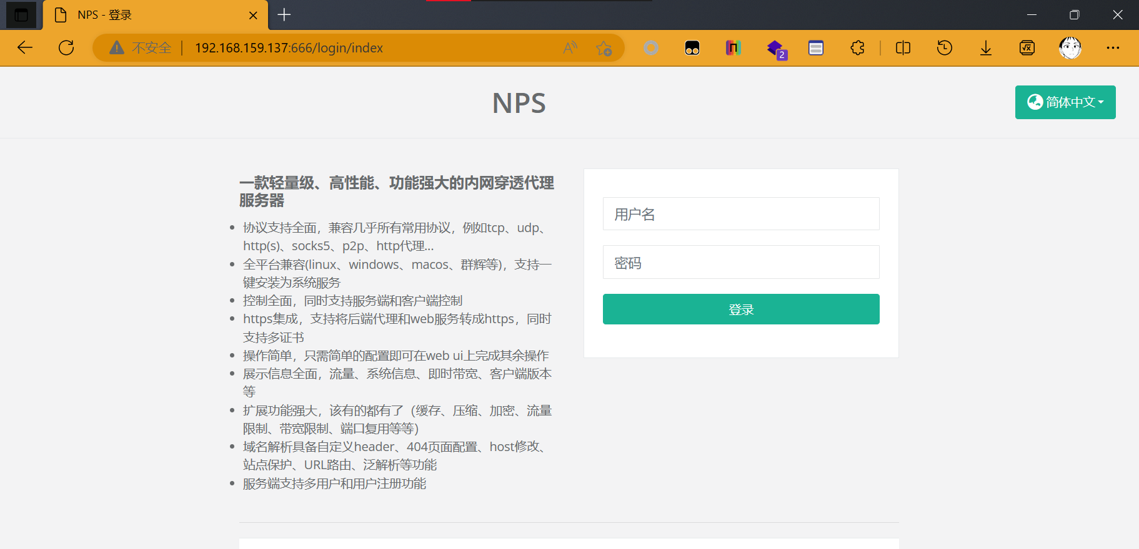
Task: Reload the page with refresh icon
Action: (x=66, y=47)
